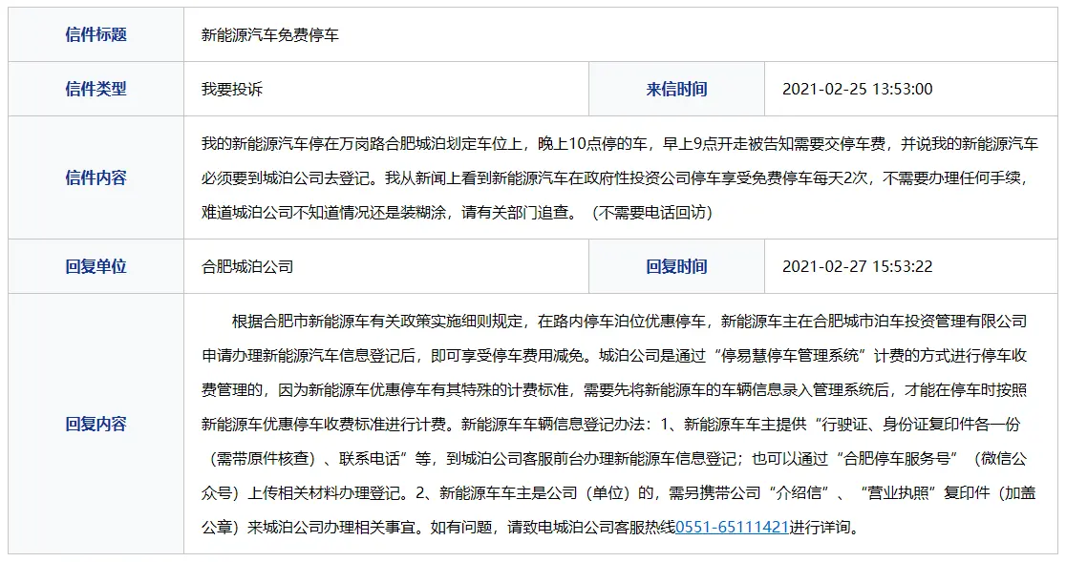This screenshot has height=562, width=1066.
Task: Click the reply line starting 众号）上传相关材料
Action: [619, 493]
